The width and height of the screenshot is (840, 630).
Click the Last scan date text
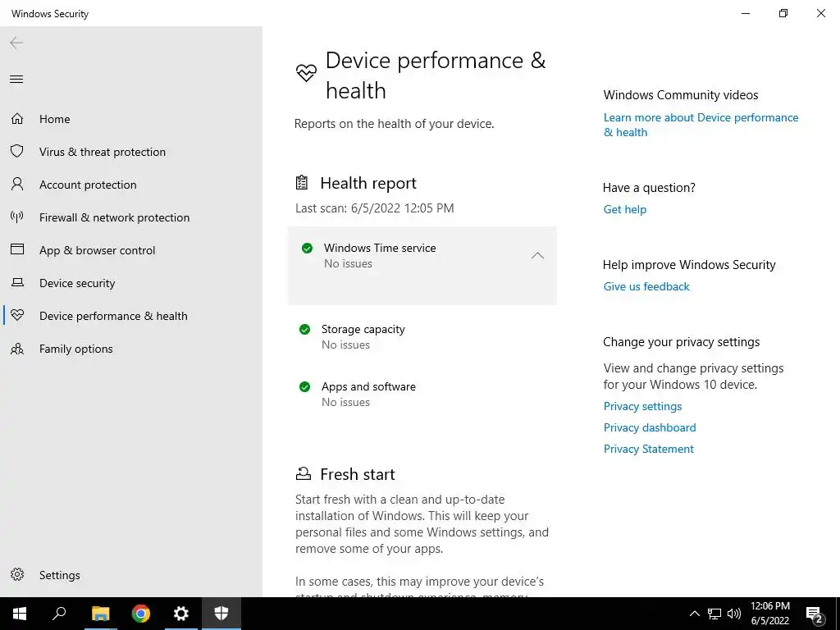coord(374,208)
